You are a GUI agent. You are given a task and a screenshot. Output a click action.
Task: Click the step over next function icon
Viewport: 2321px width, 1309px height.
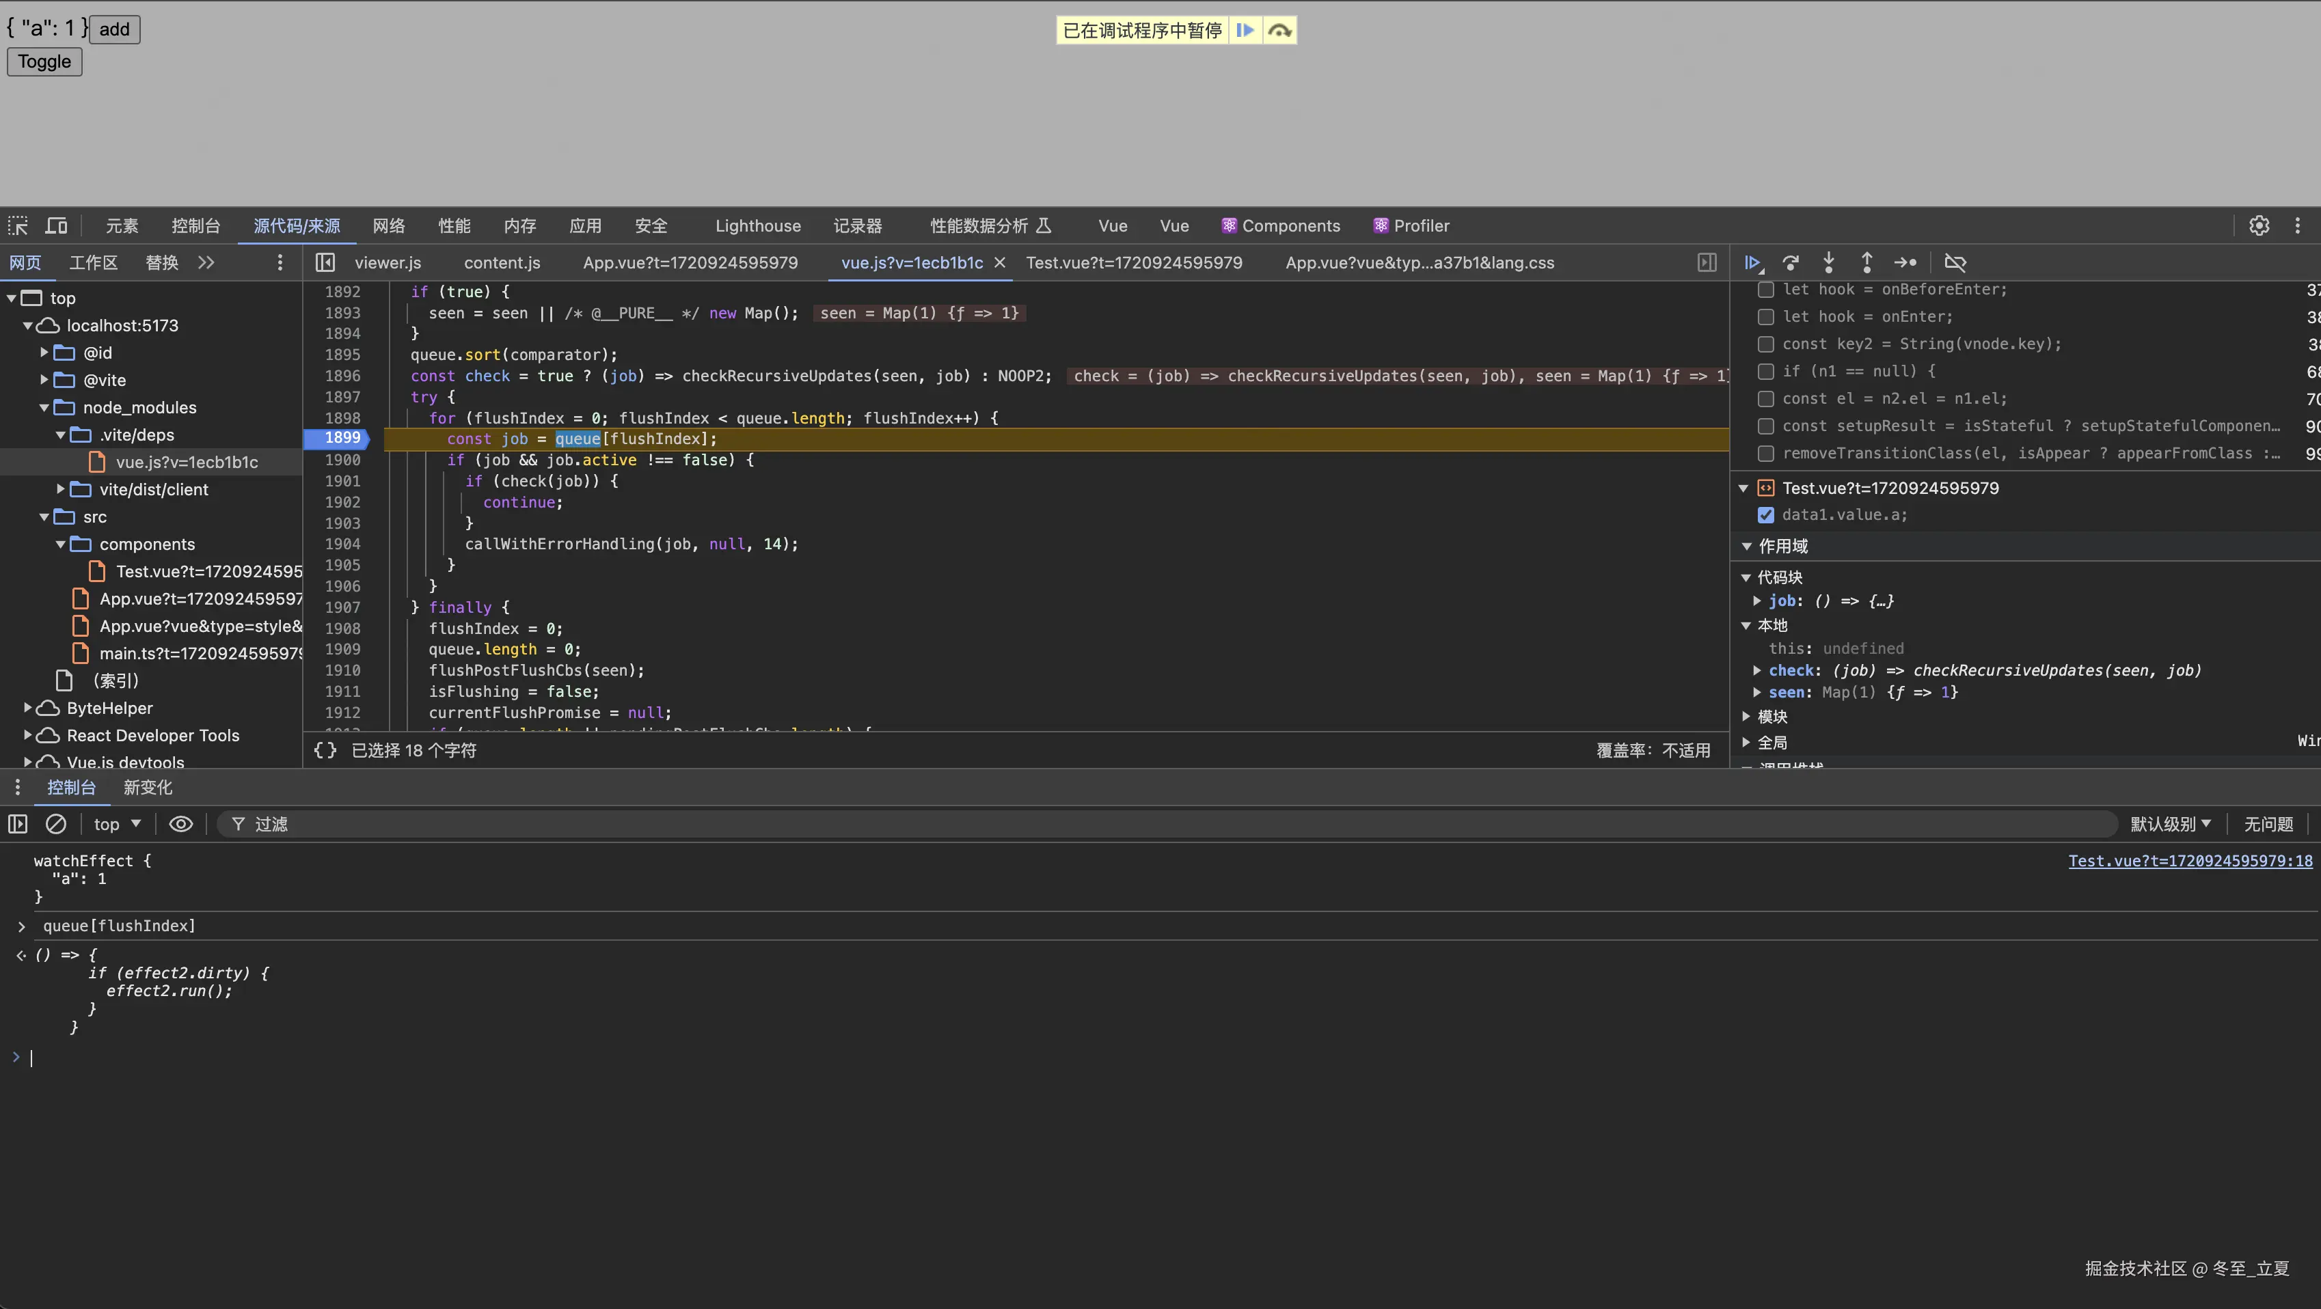1791,262
